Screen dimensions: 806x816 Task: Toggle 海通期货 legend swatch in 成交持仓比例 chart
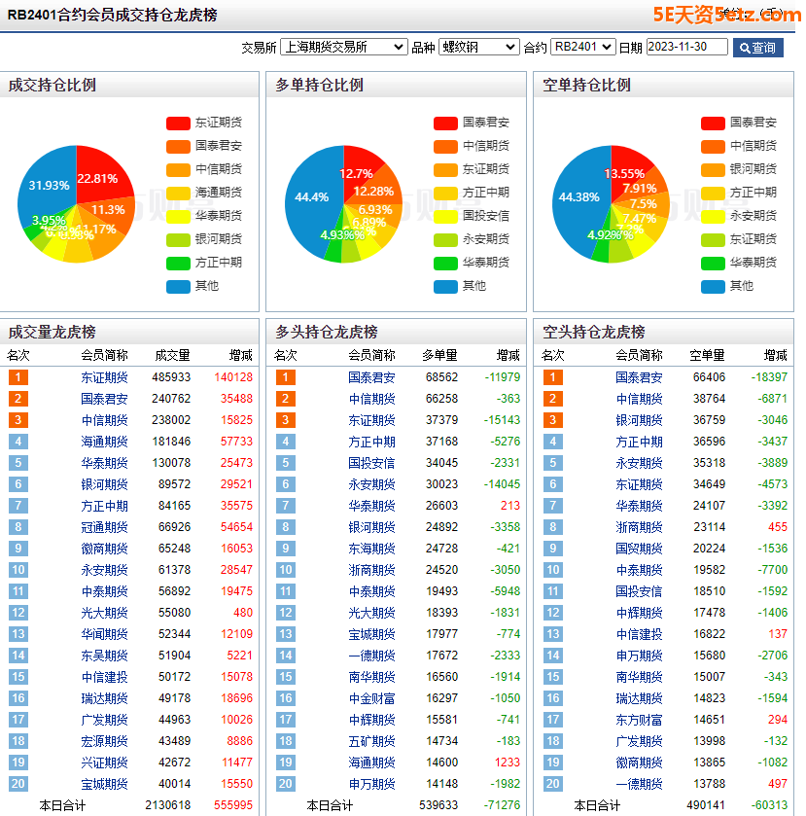point(178,194)
